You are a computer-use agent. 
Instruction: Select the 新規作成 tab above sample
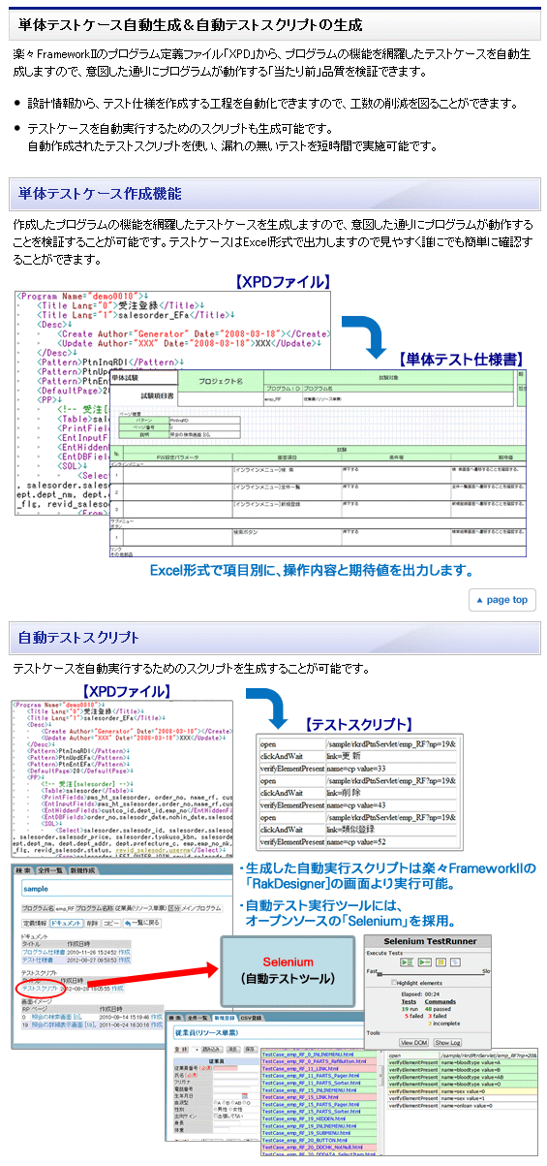point(83,870)
